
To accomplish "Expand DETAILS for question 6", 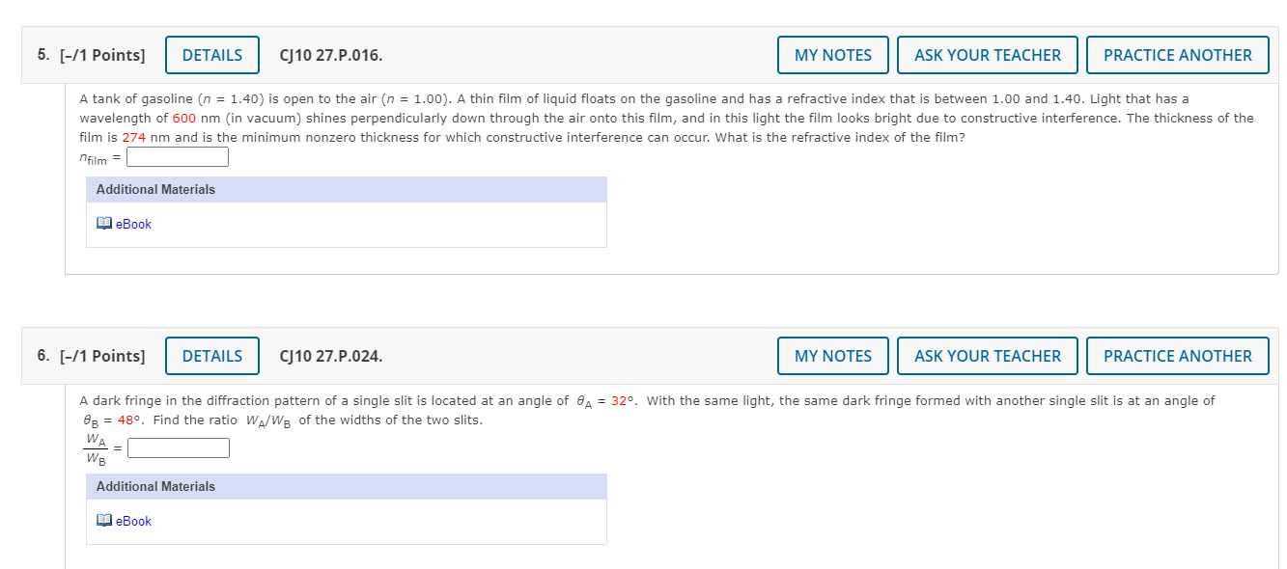I will click(212, 356).
